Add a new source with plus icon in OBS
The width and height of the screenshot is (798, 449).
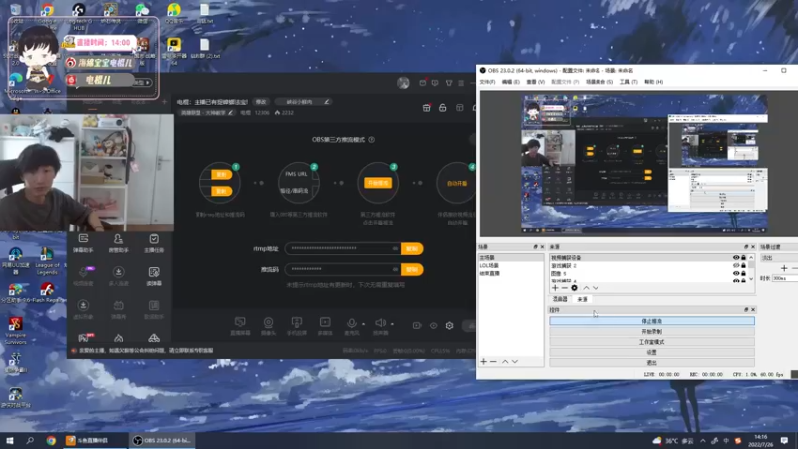555,288
